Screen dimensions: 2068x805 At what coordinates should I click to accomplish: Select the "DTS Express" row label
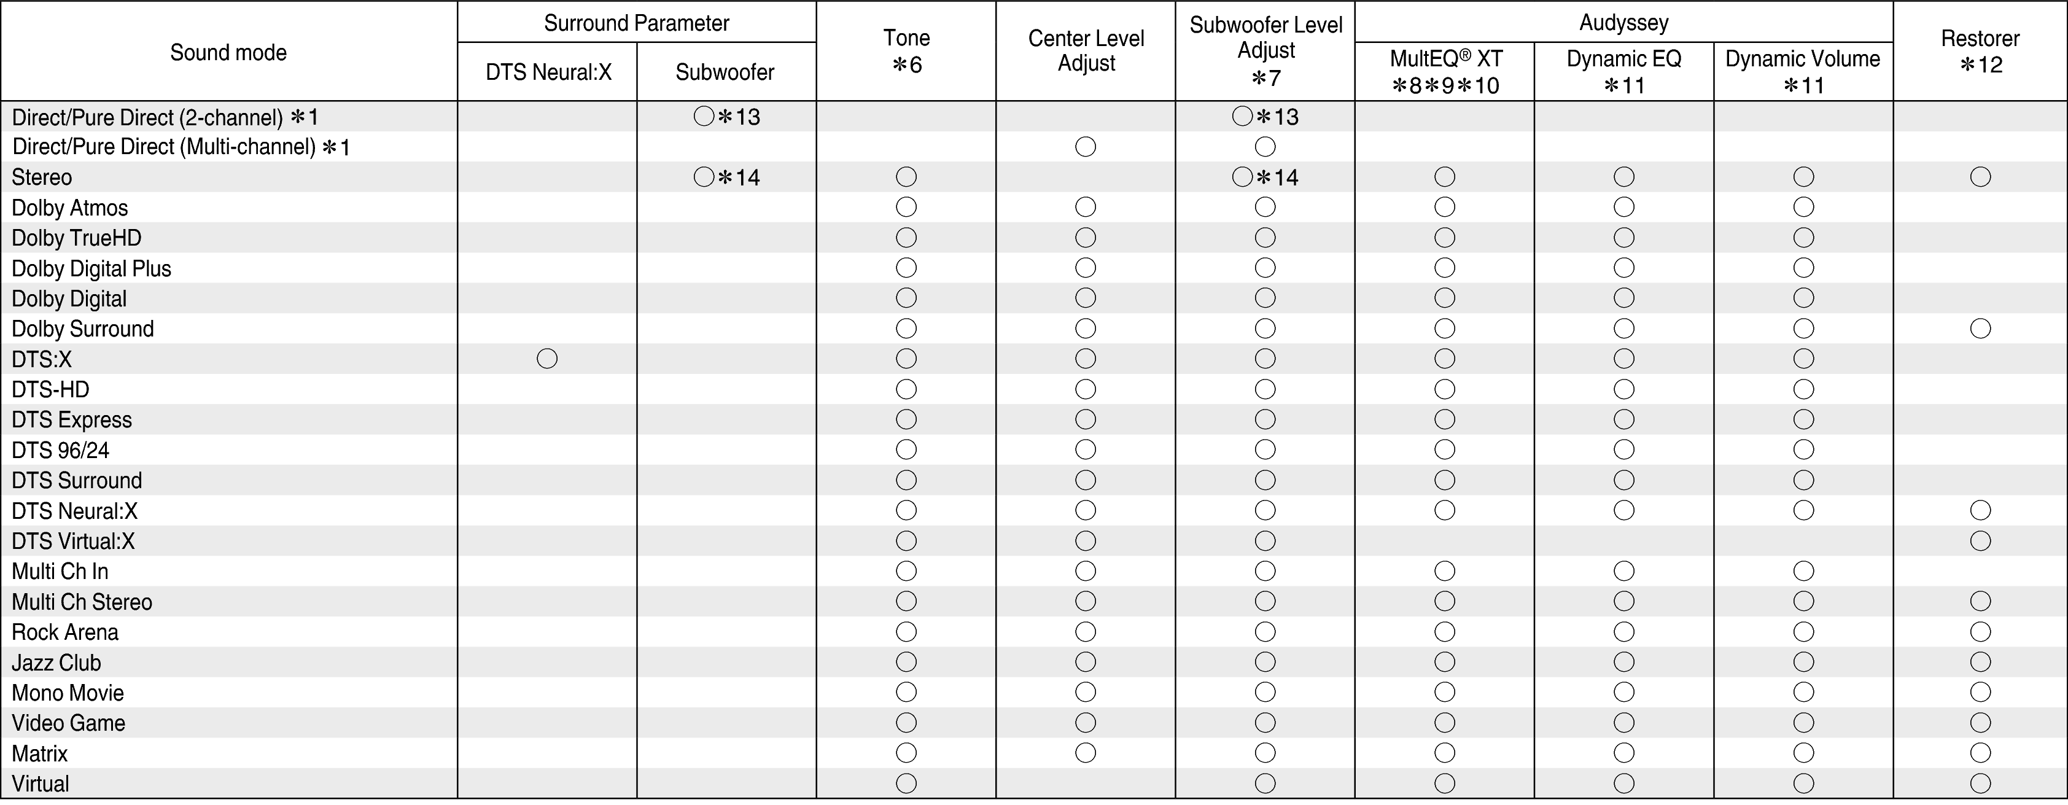[71, 420]
